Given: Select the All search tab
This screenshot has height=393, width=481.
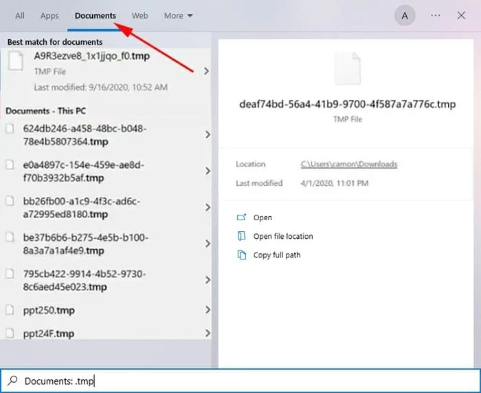Looking at the screenshot, I should [20, 16].
